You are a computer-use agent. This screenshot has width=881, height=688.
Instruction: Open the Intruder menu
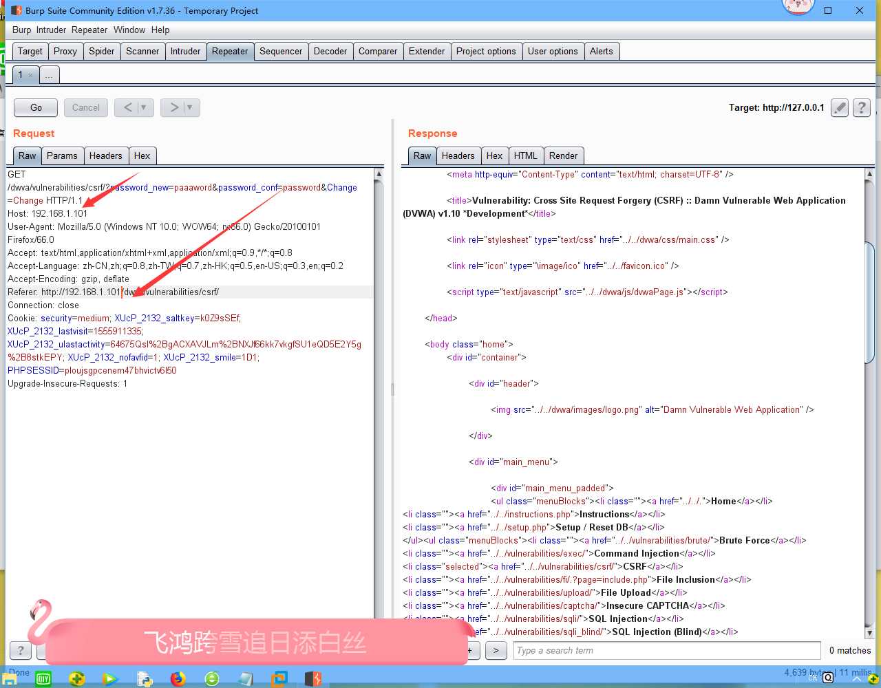coord(52,30)
